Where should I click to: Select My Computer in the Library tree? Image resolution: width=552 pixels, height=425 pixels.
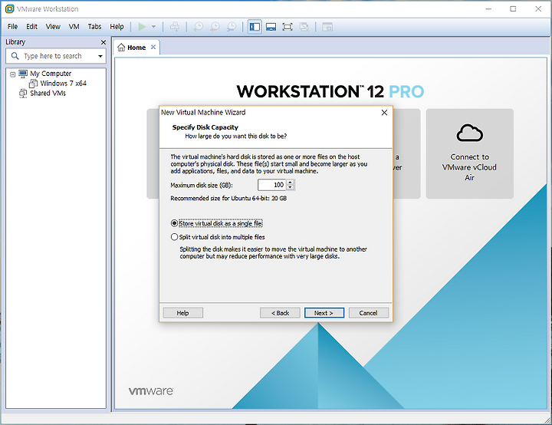pyautogui.click(x=51, y=74)
